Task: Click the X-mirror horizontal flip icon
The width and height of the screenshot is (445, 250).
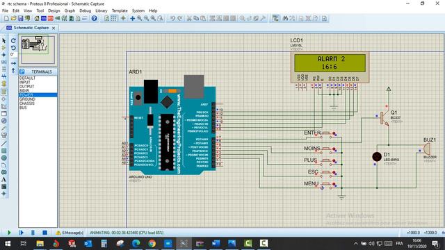Action: [13, 63]
